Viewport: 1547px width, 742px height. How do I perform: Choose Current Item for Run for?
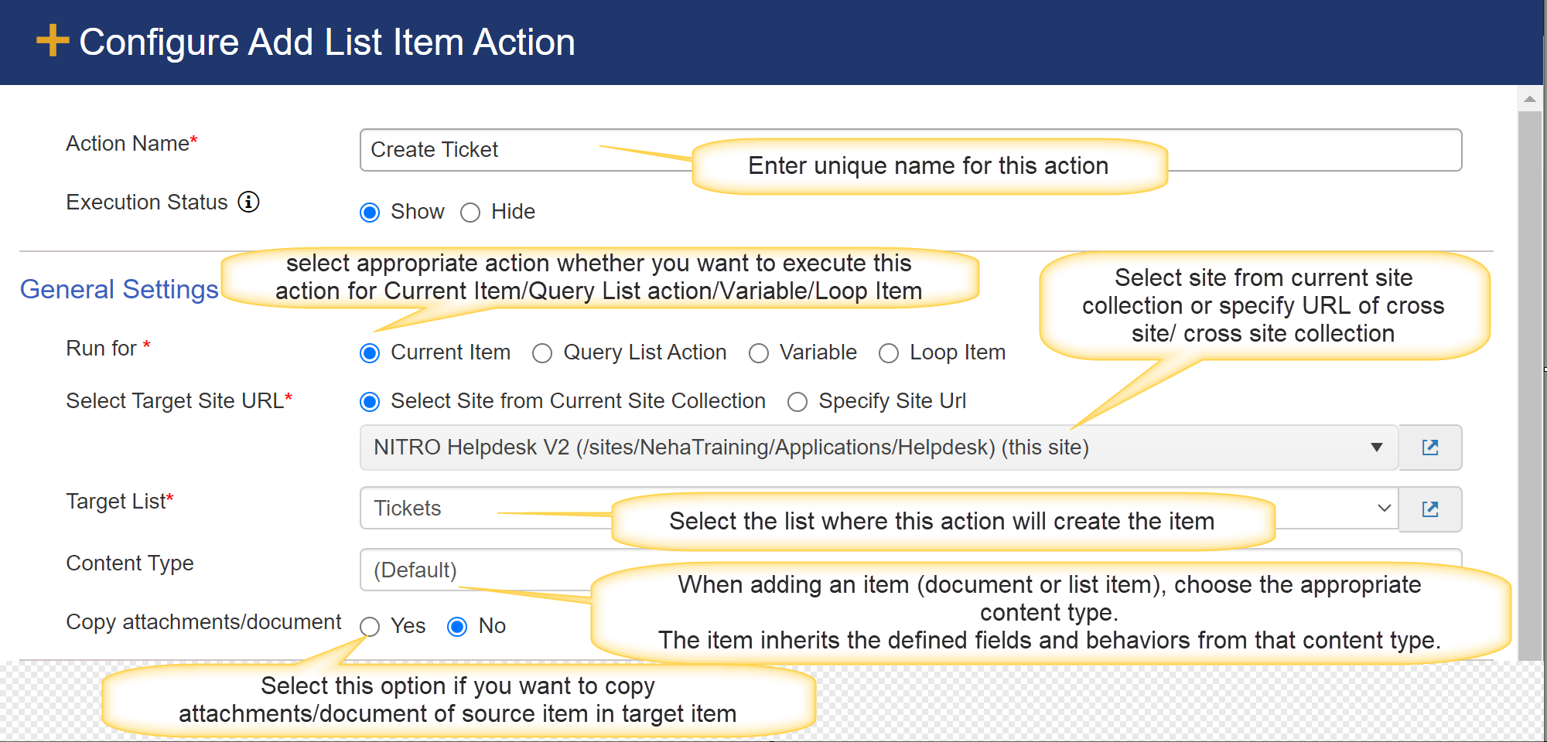(370, 353)
